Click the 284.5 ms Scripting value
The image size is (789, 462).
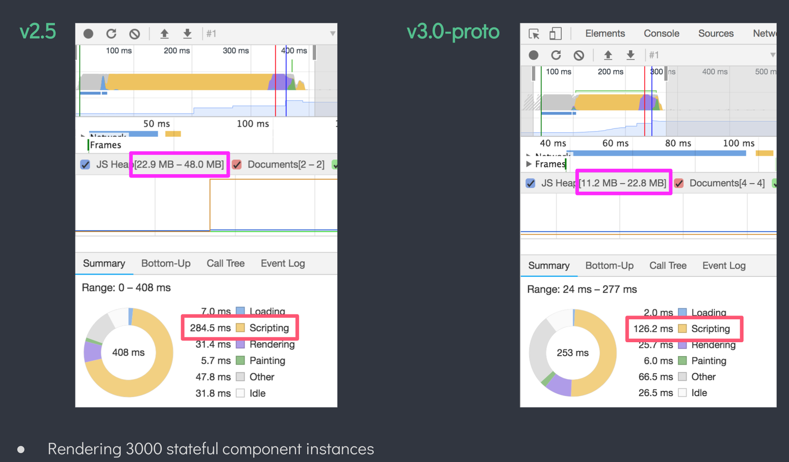click(210, 328)
